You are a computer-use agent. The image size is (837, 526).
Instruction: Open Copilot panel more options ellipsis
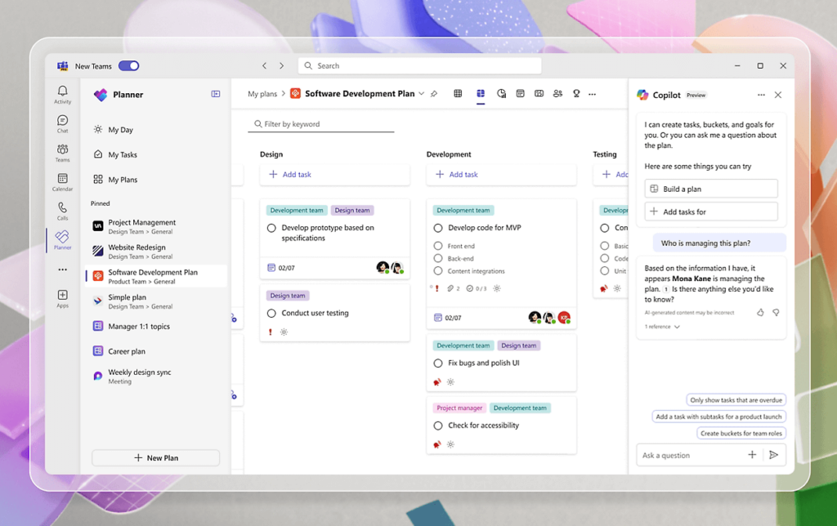(761, 95)
